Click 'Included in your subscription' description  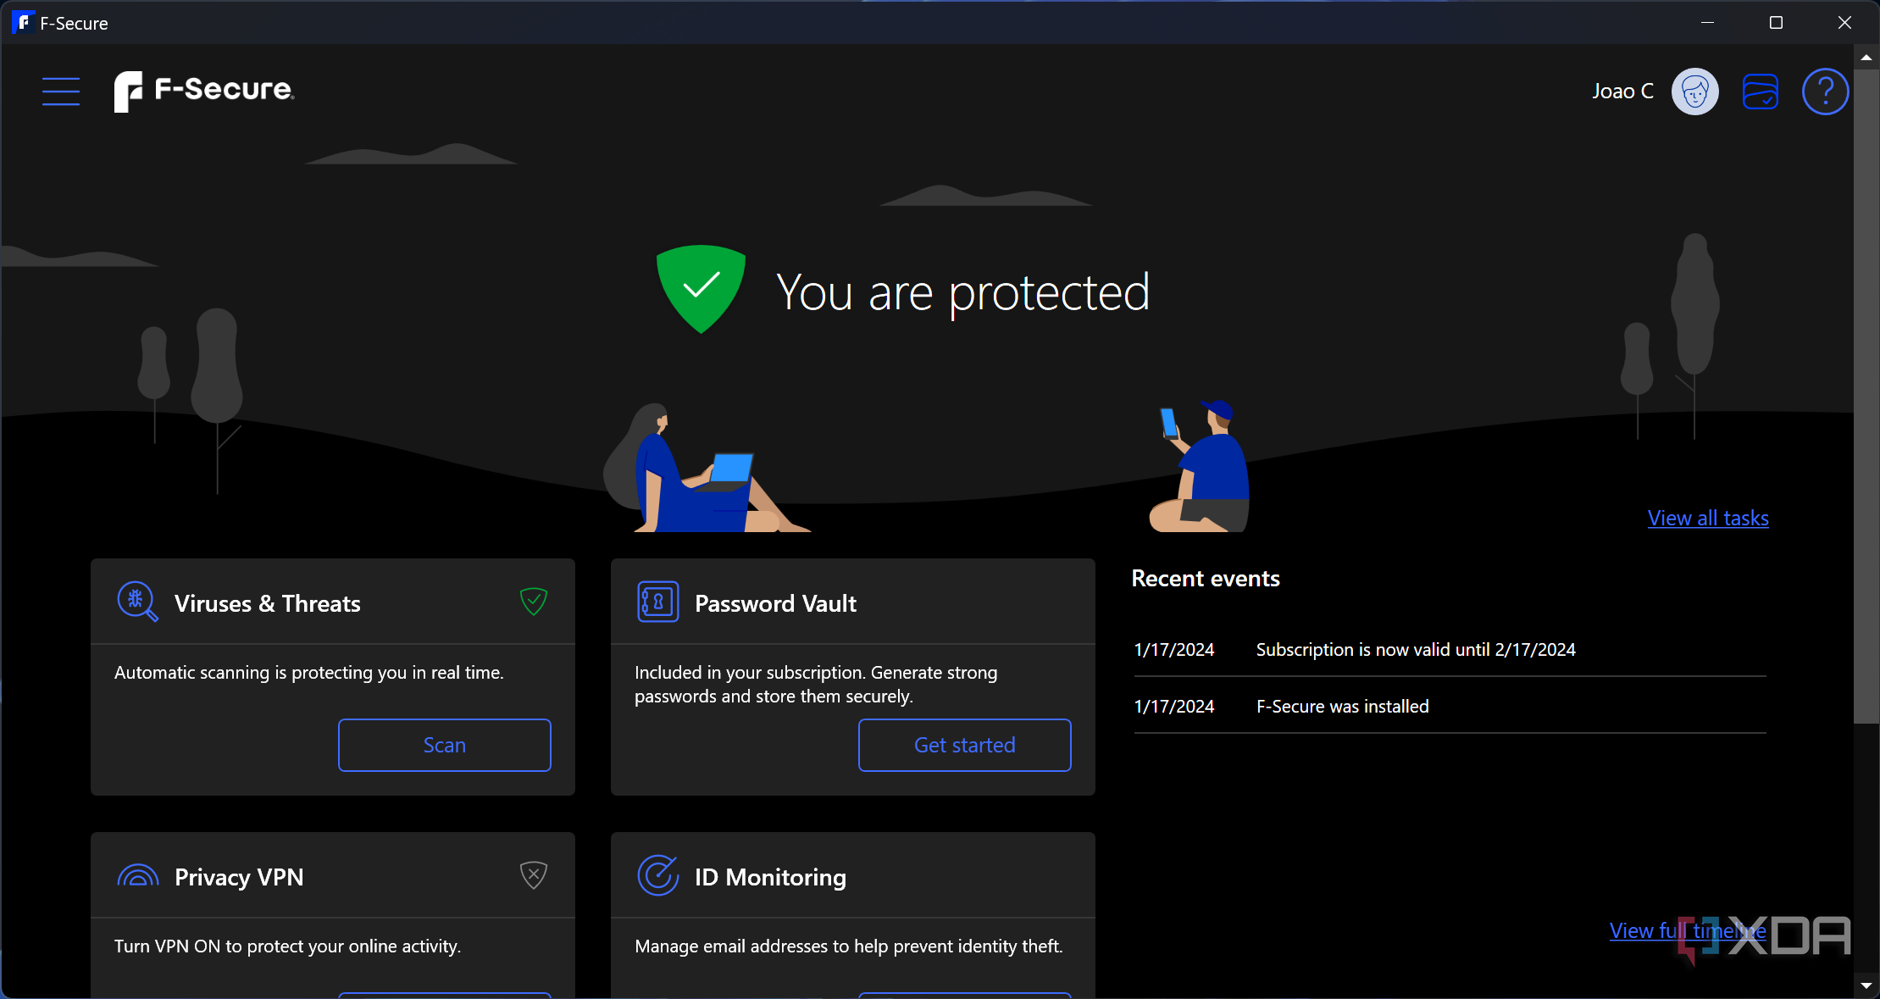tap(816, 684)
